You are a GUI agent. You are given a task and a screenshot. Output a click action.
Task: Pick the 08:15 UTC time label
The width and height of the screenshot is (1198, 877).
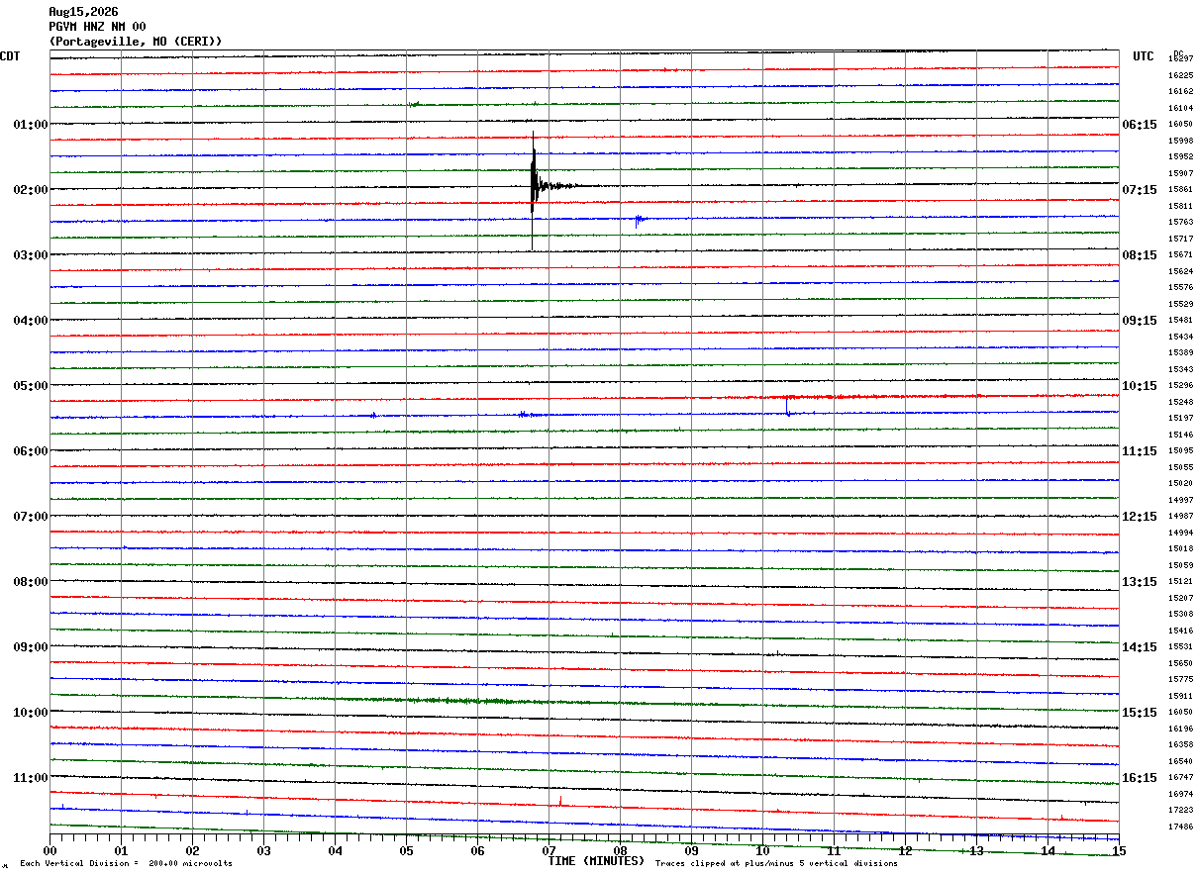[1140, 255]
